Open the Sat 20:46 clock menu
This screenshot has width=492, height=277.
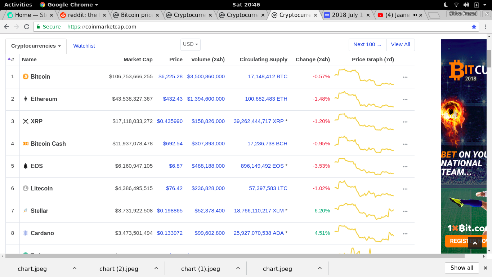pyautogui.click(x=246, y=5)
